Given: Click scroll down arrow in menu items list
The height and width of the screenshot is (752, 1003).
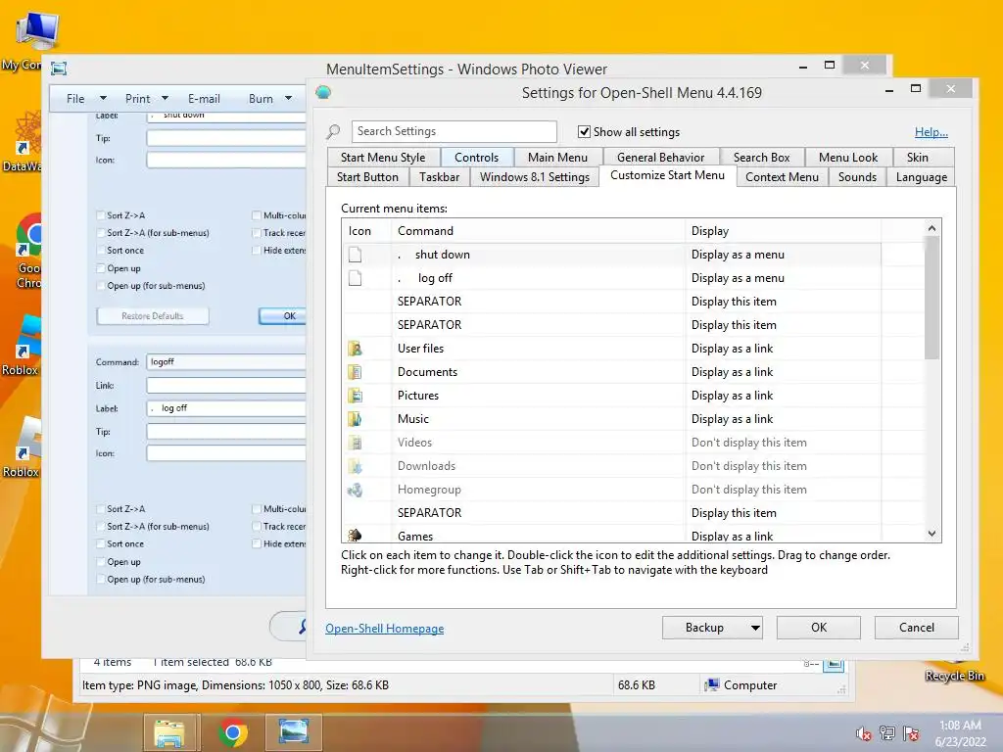Looking at the screenshot, I should click(932, 534).
